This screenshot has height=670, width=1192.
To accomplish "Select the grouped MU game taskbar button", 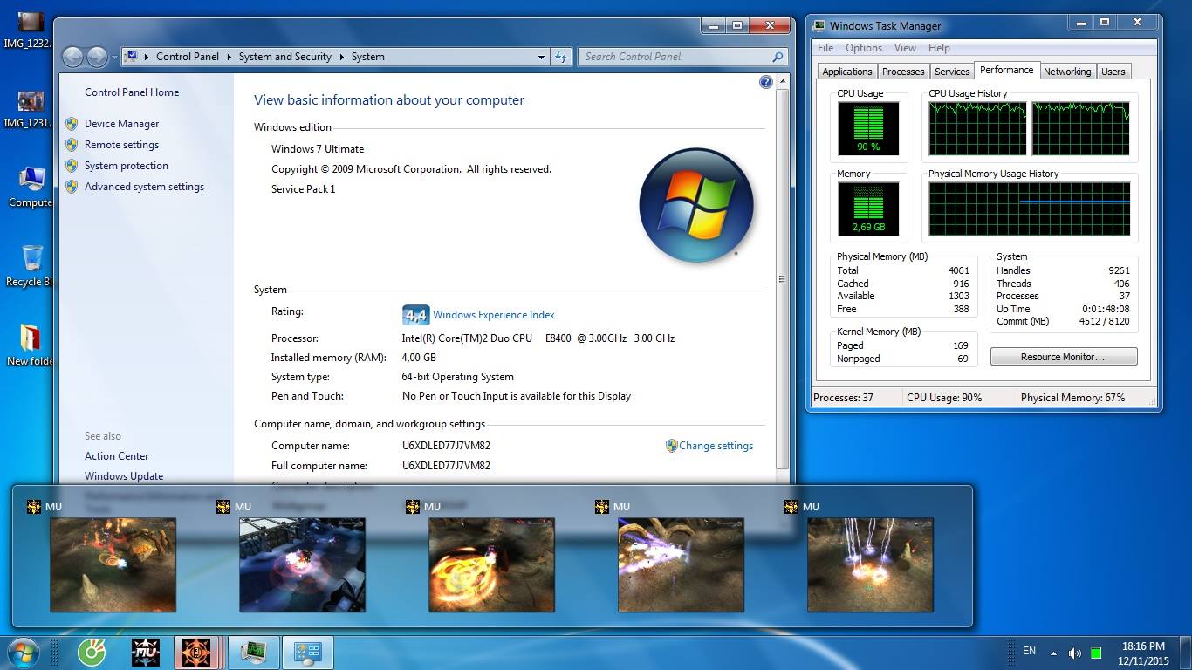I will click(x=197, y=653).
